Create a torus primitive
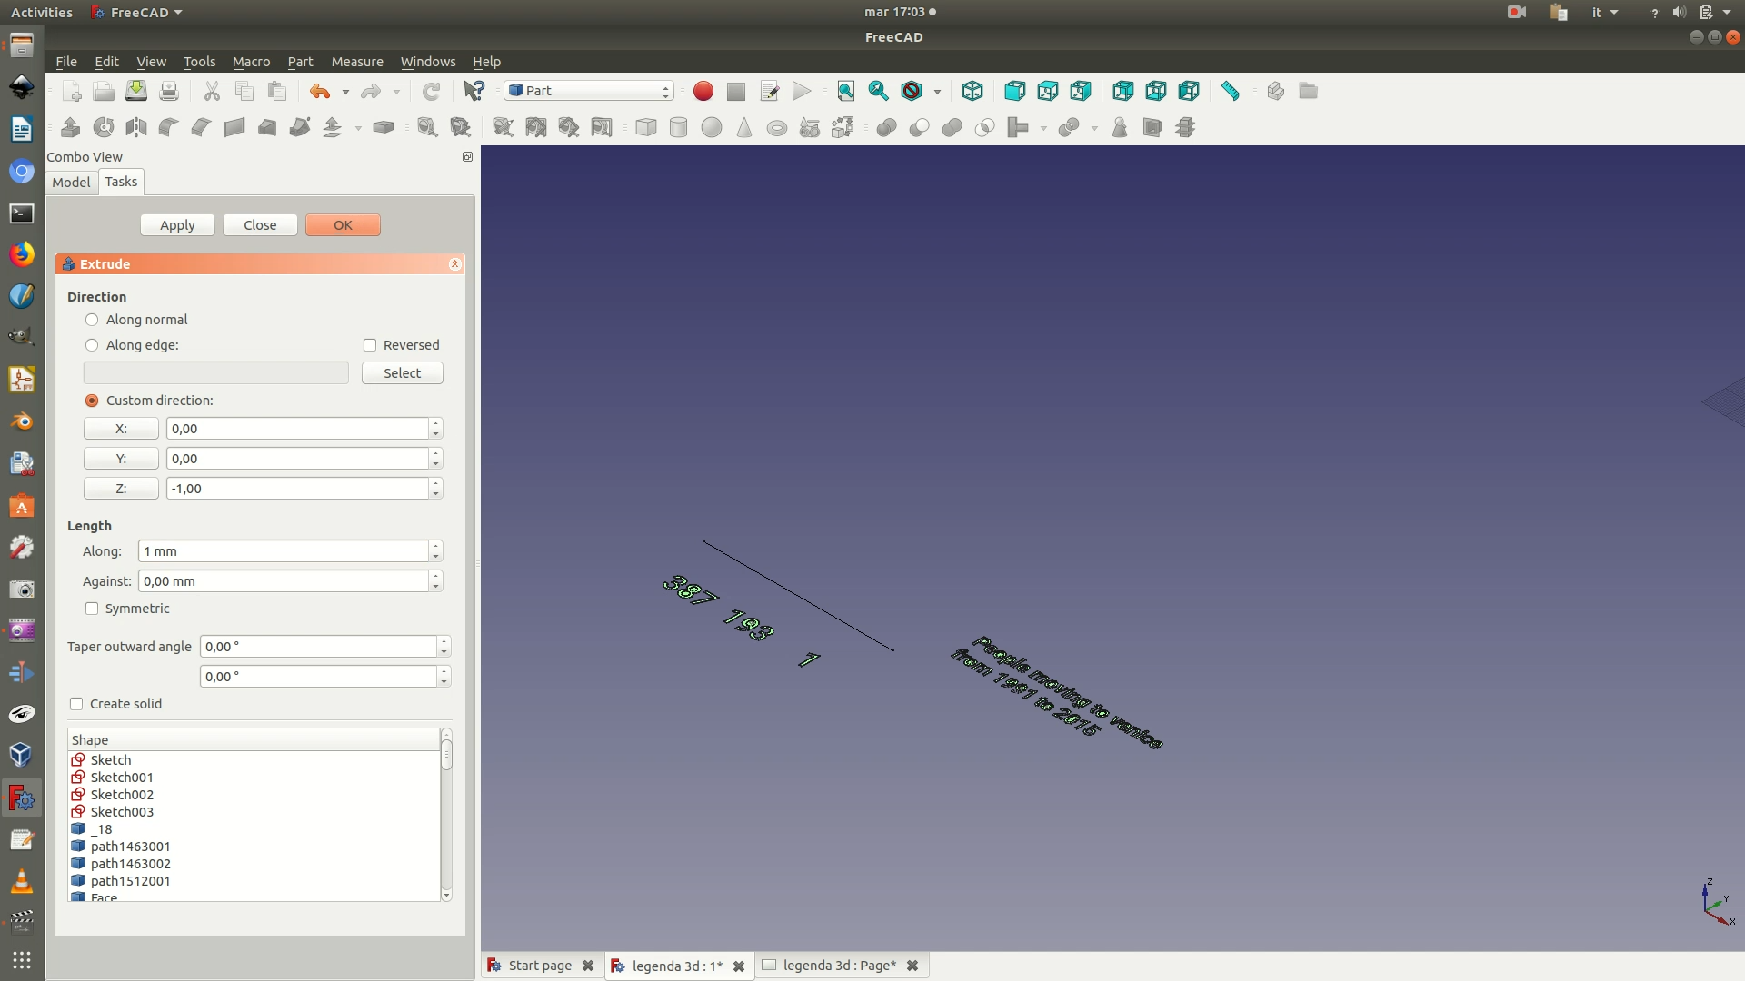Viewport: 1745px width, 981px height. click(777, 127)
